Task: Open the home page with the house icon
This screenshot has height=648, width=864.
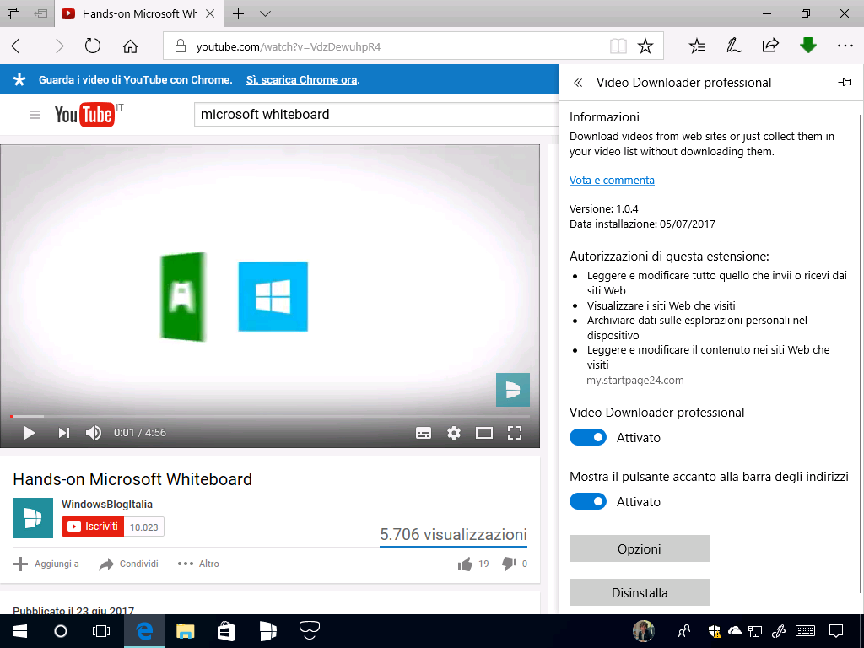Action: point(130,46)
